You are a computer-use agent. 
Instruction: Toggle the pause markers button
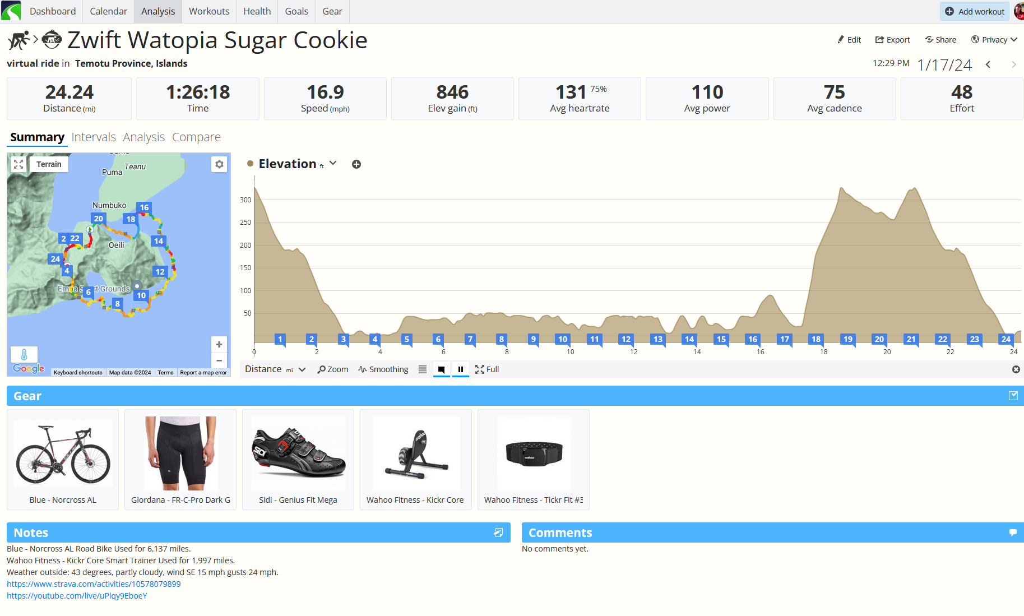(461, 369)
